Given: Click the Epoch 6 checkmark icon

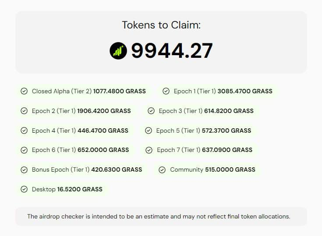Looking at the screenshot, I should click(24, 150).
